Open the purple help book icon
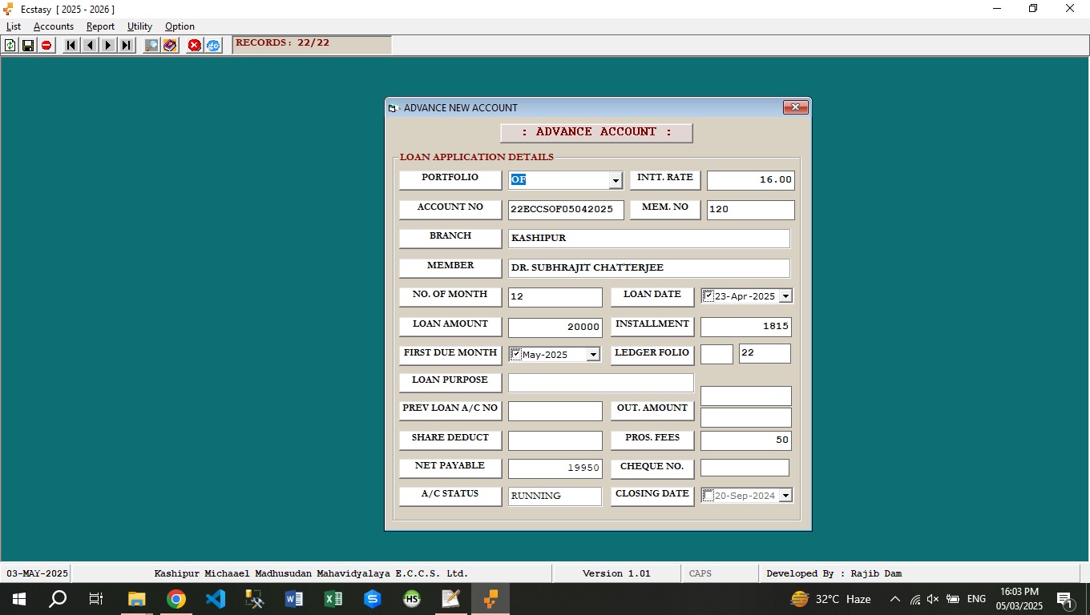This screenshot has height=615, width=1090. coord(170,46)
